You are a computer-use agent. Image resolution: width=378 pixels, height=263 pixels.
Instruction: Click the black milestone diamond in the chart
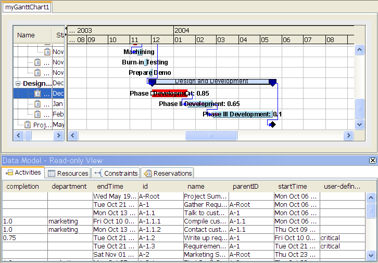272,124
